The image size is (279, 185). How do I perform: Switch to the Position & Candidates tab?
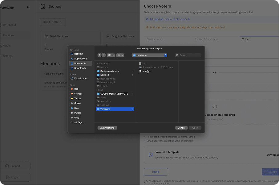pyautogui.click(x=207, y=39)
